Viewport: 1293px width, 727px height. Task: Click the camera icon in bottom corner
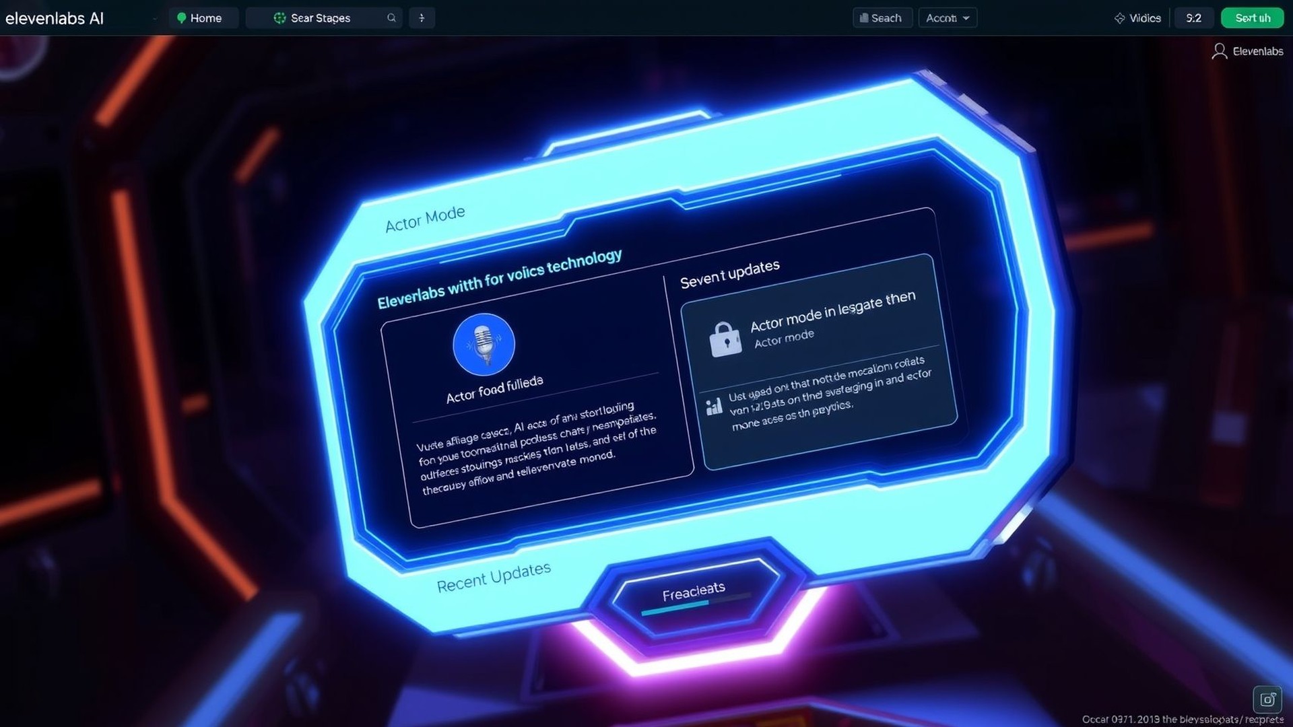[1267, 699]
